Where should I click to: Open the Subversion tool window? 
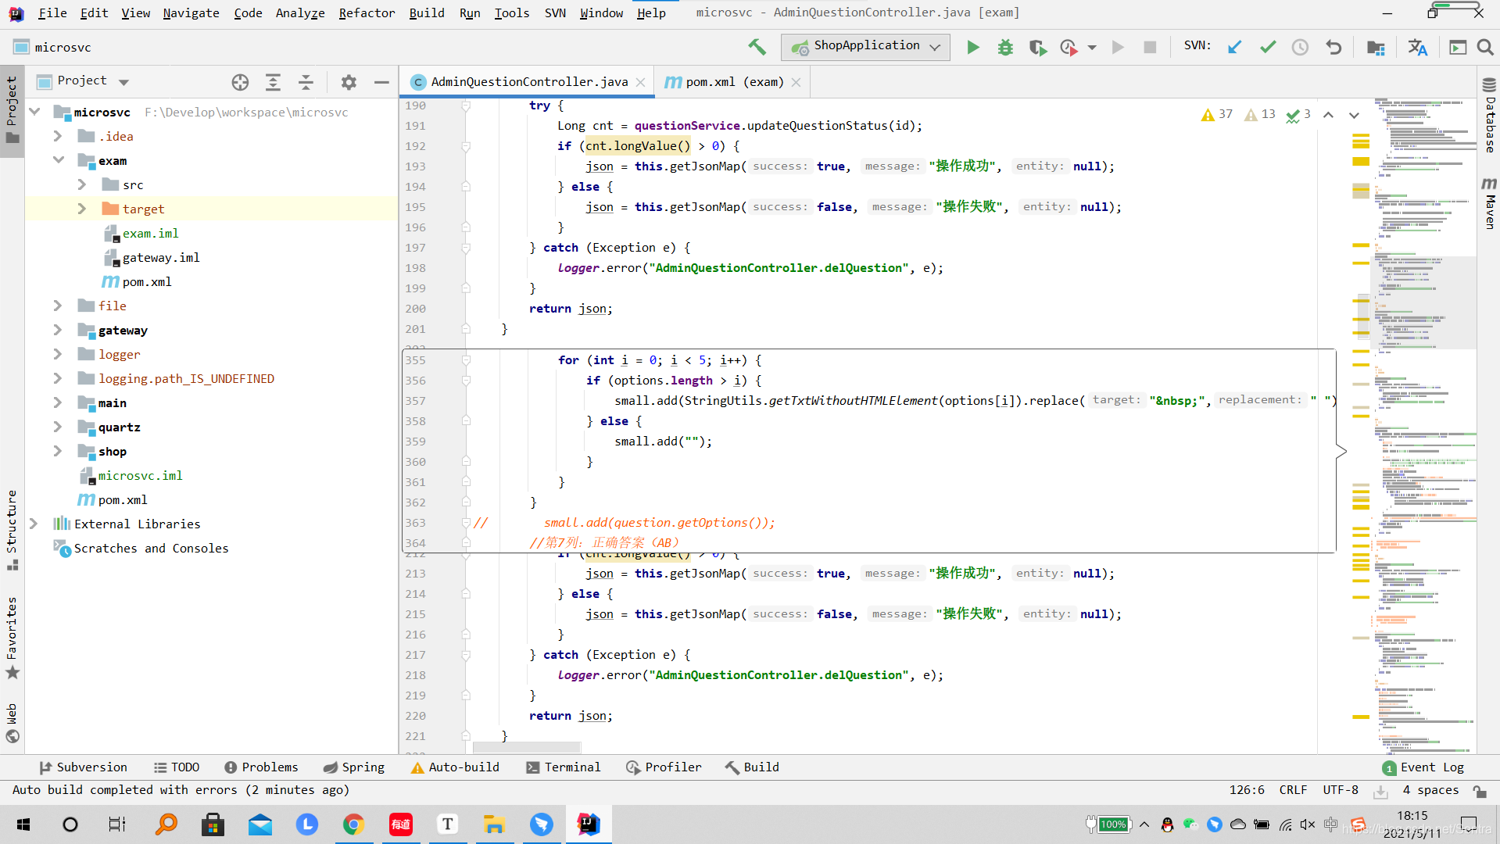tap(83, 767)
